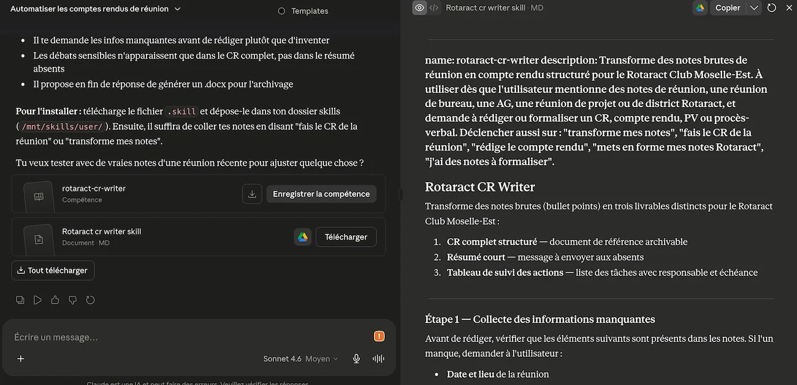Viewport: 797px width, 385px height.
Task: Refresh the document preview panel
Action: pos(772,8)
